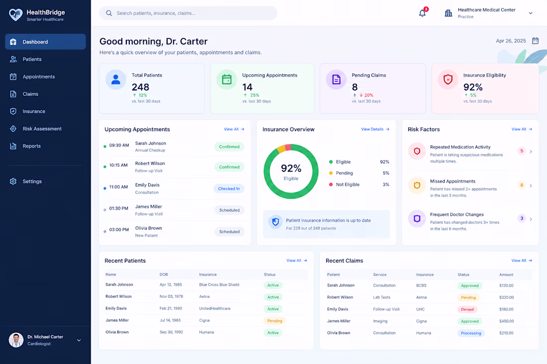Open the calendar date picker icon

coord(535,41)
